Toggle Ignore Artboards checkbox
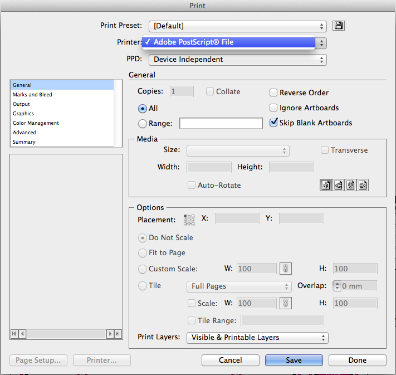396x375 pixels. 274,108
